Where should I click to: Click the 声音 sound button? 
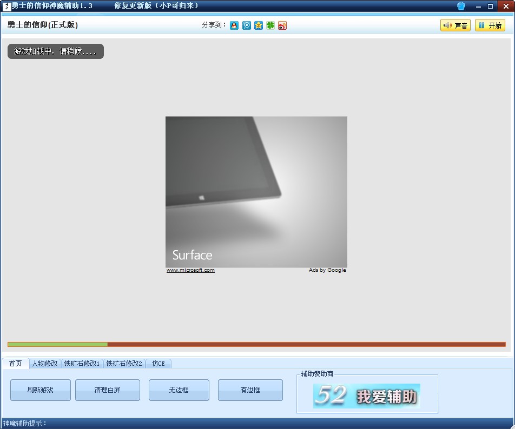coord(455,25)
